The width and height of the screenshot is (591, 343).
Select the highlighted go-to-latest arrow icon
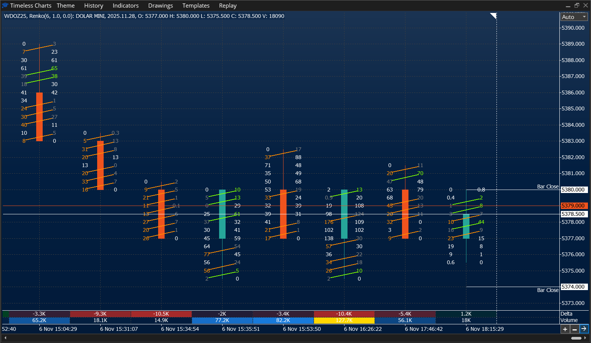[584, 329]
